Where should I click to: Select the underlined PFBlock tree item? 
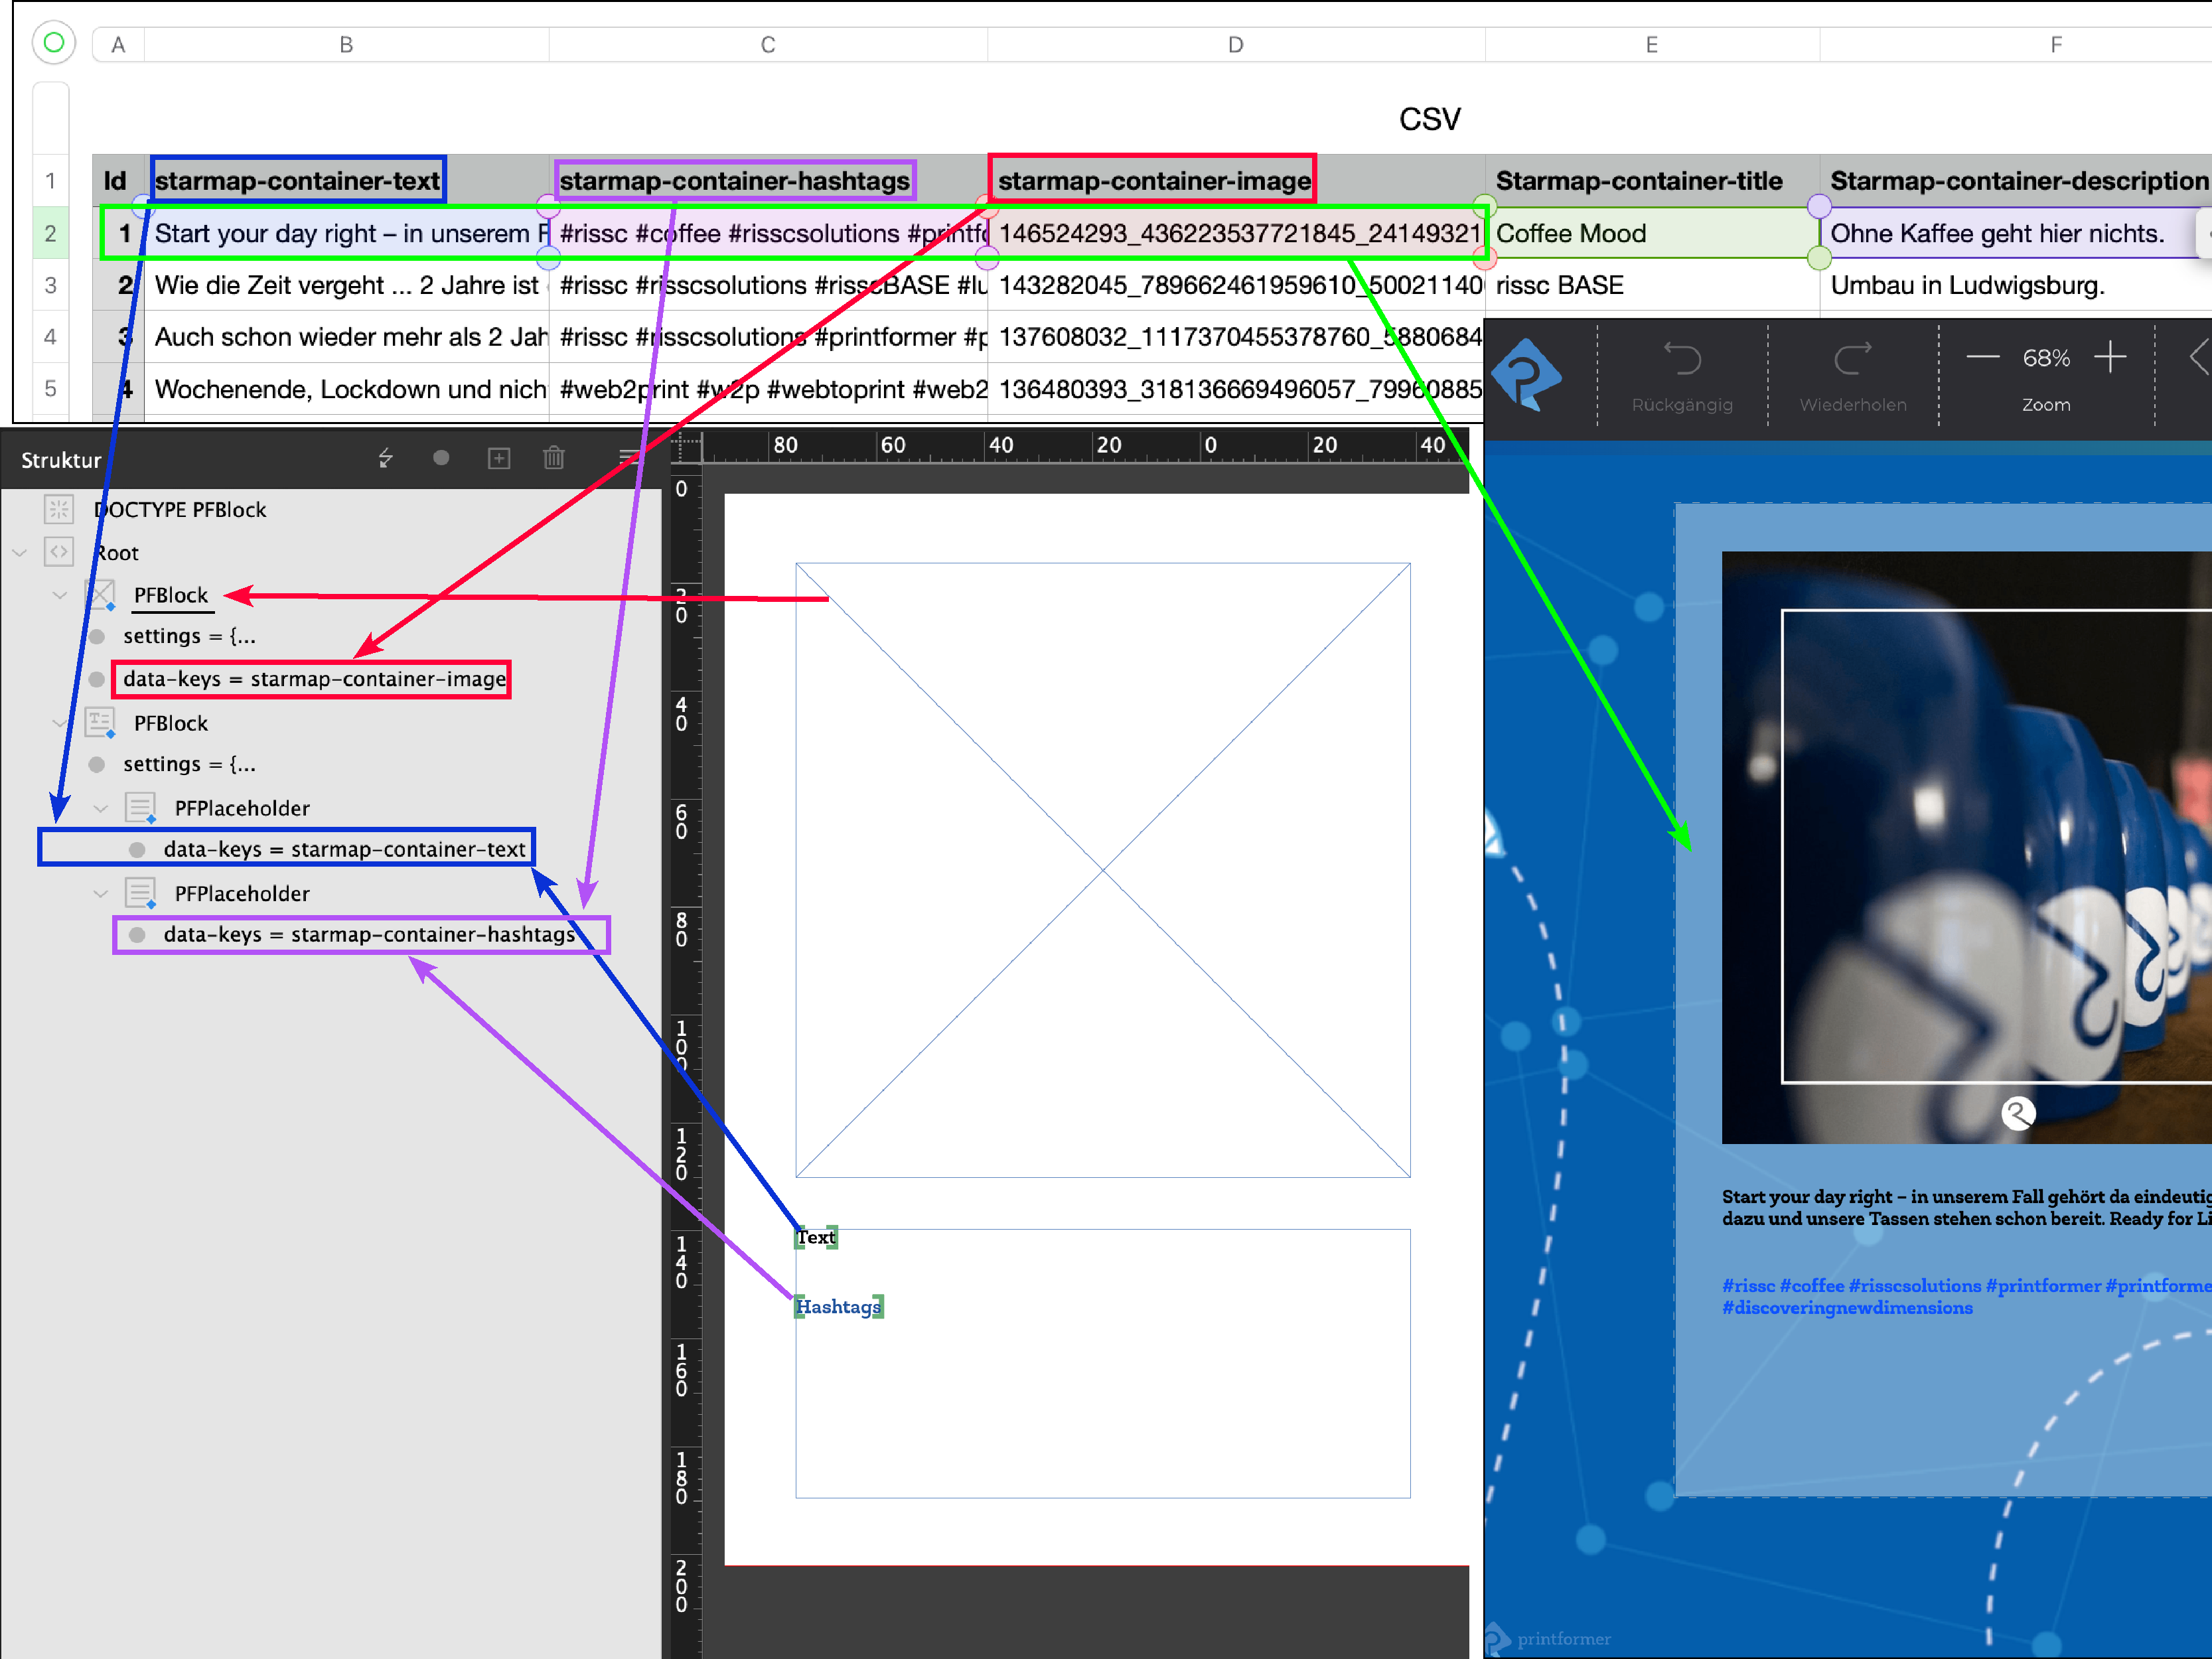pos(171,595)
